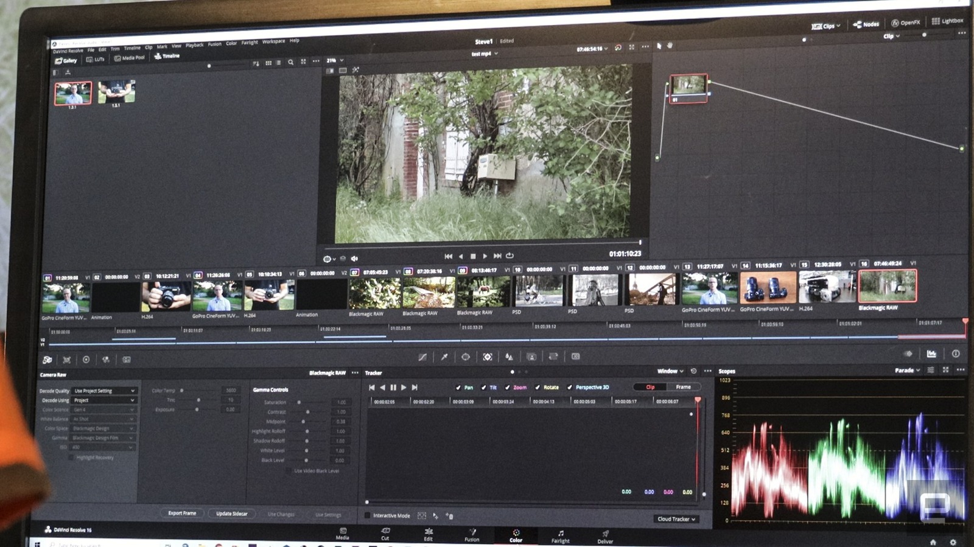Click the Export Frame button
This screenshot has width=974, height=547.
(x=182, y=513)
